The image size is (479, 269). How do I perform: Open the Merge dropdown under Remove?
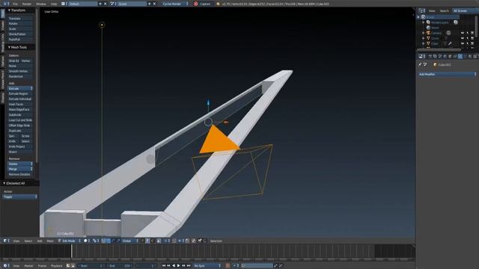[x=20, y=169]
